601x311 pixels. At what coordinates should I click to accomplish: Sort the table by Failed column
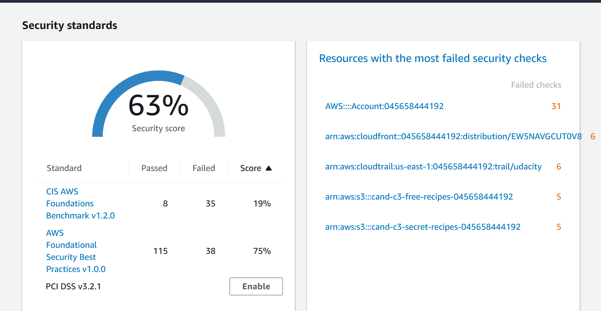[204, 168]
